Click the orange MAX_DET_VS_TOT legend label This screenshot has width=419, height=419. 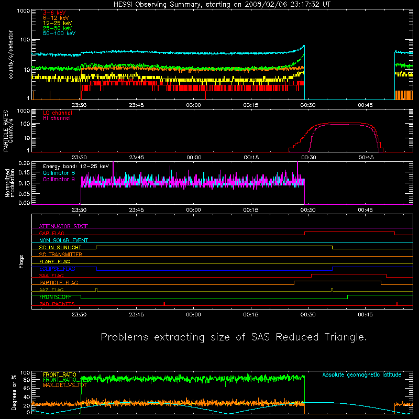point(65,385)
